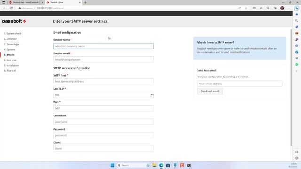This screenshot has height=169, width=301.
Task: Open split screen view icon
Action: click(254, 8)
